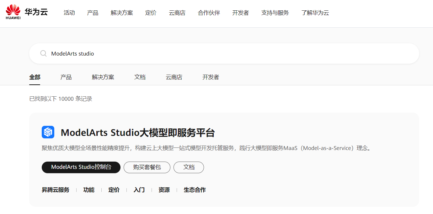Click the search field containing ModelArts studio
The width and height of the screenshot is (433, 214).
tap(224, 54)
